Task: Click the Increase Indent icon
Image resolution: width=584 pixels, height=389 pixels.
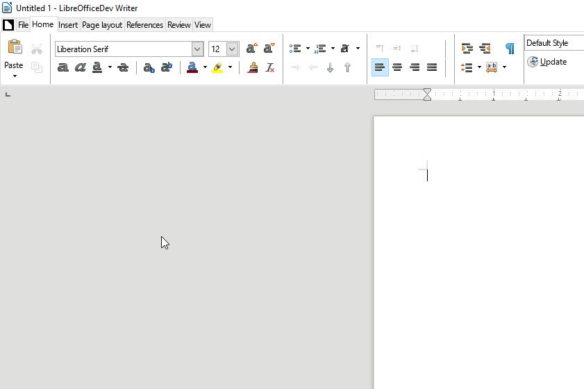Action: pos(467,49)
